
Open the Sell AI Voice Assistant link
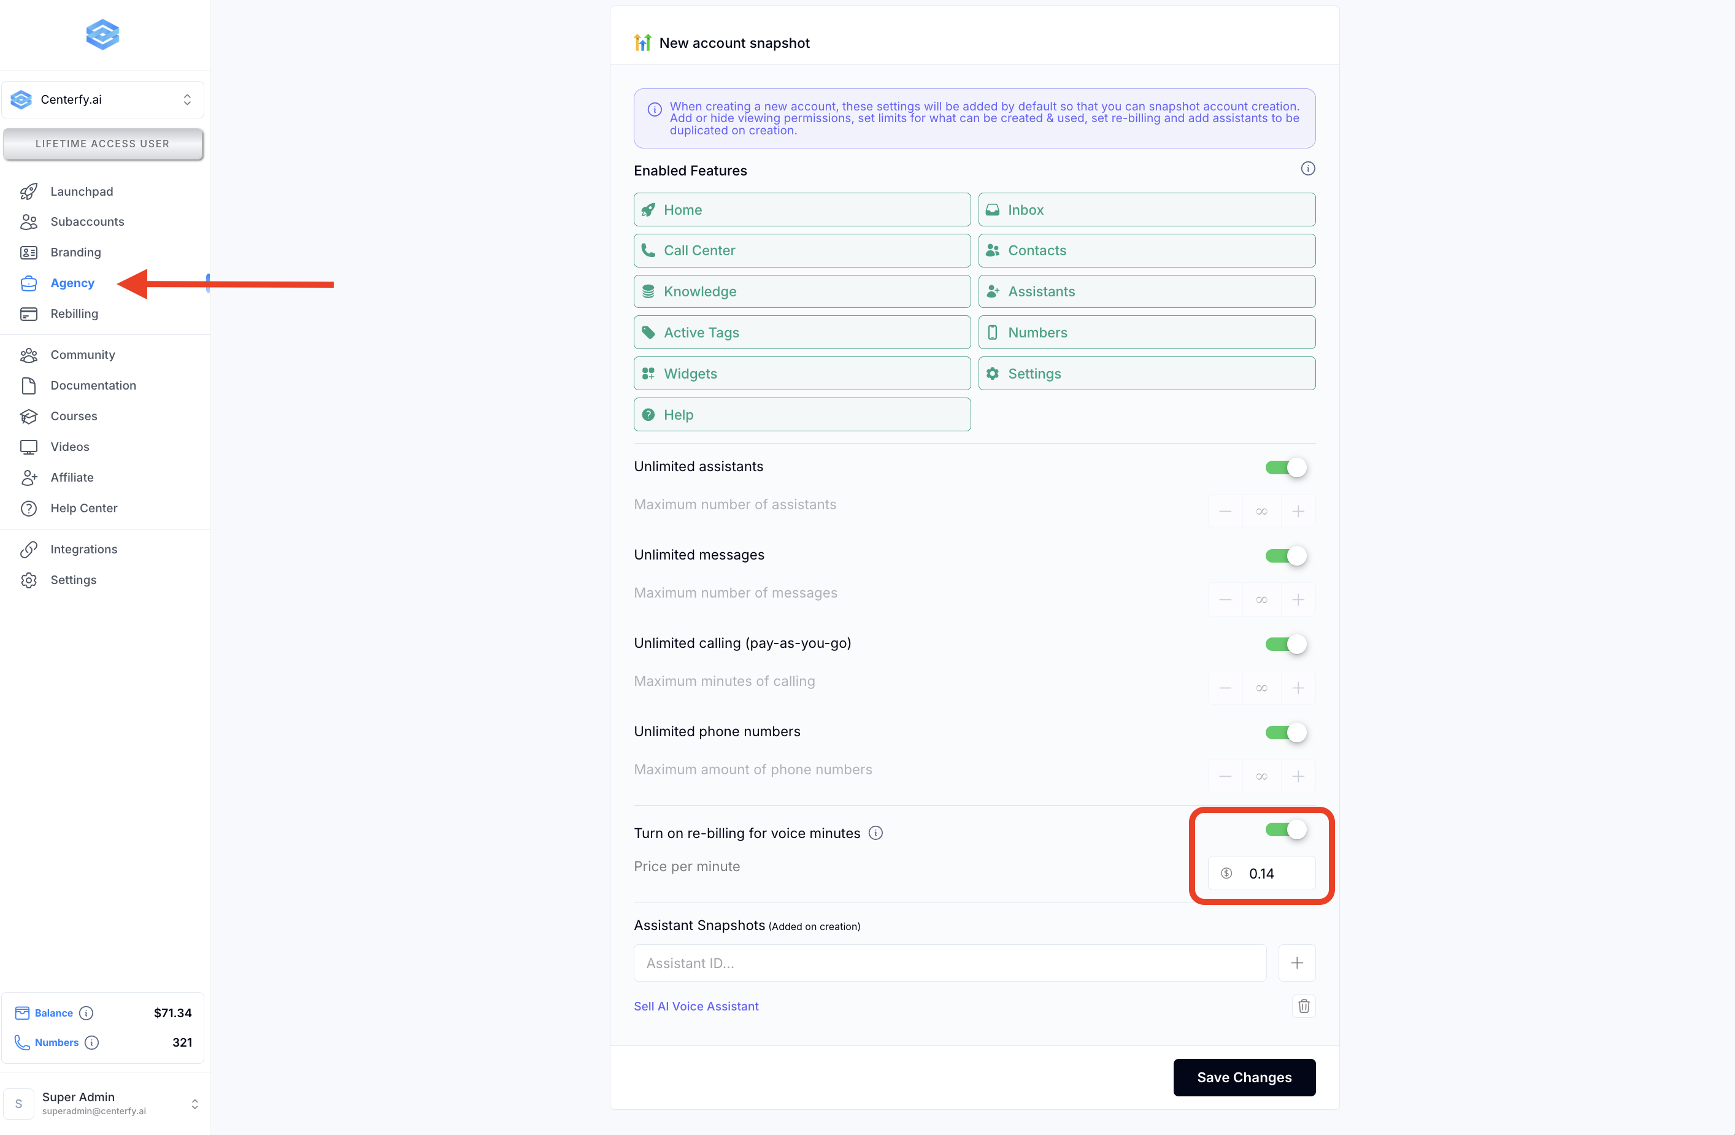(696, 1006)
